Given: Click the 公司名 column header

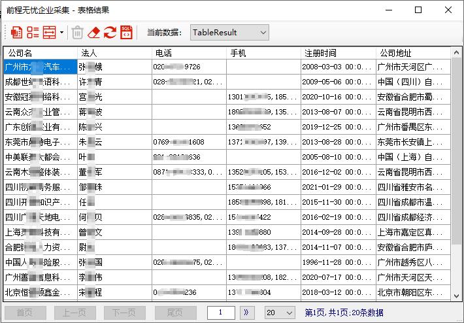Looking at the screenshot, I should (40, 53).
